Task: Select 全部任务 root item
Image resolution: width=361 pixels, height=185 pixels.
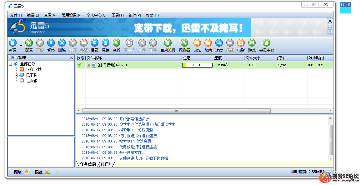Action: point(28,64)
